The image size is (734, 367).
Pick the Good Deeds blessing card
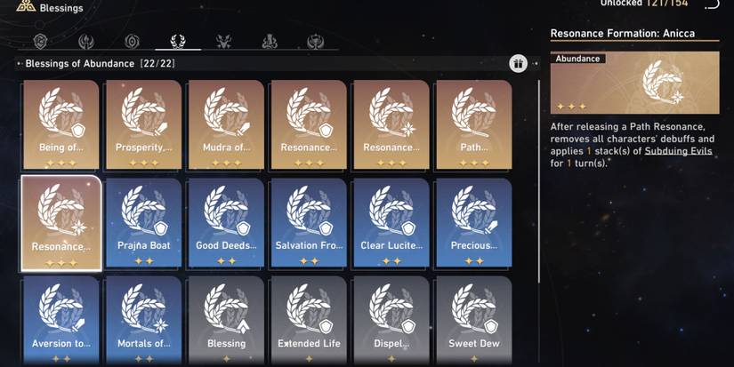(x=226, y=222)
